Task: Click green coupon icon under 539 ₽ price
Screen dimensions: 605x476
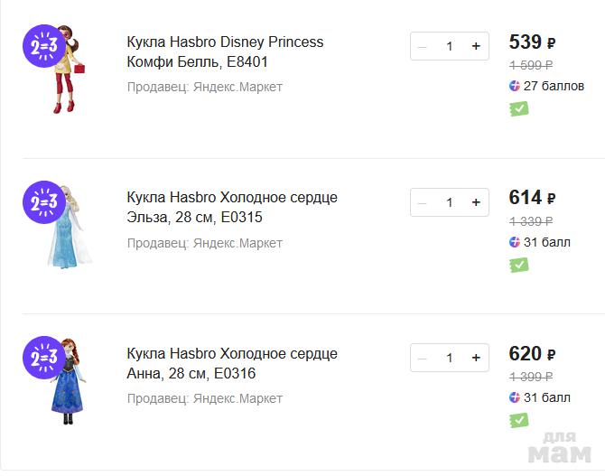Action: click(x=518, y=108)
